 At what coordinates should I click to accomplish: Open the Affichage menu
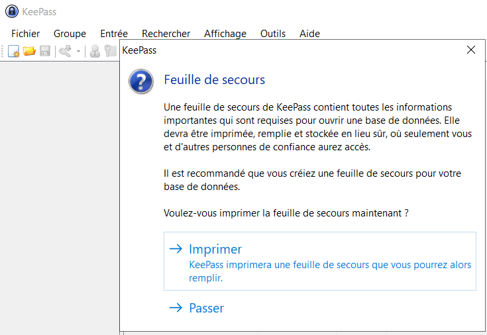[225, 34]
